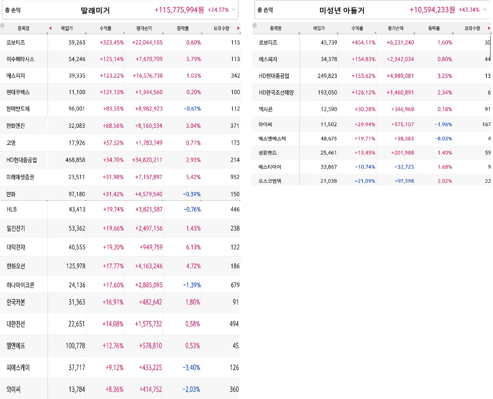Click sort marker under 평가손익 header
Image resolution: width=493 pixels, height=399 pixels.
tap(162, 32)
